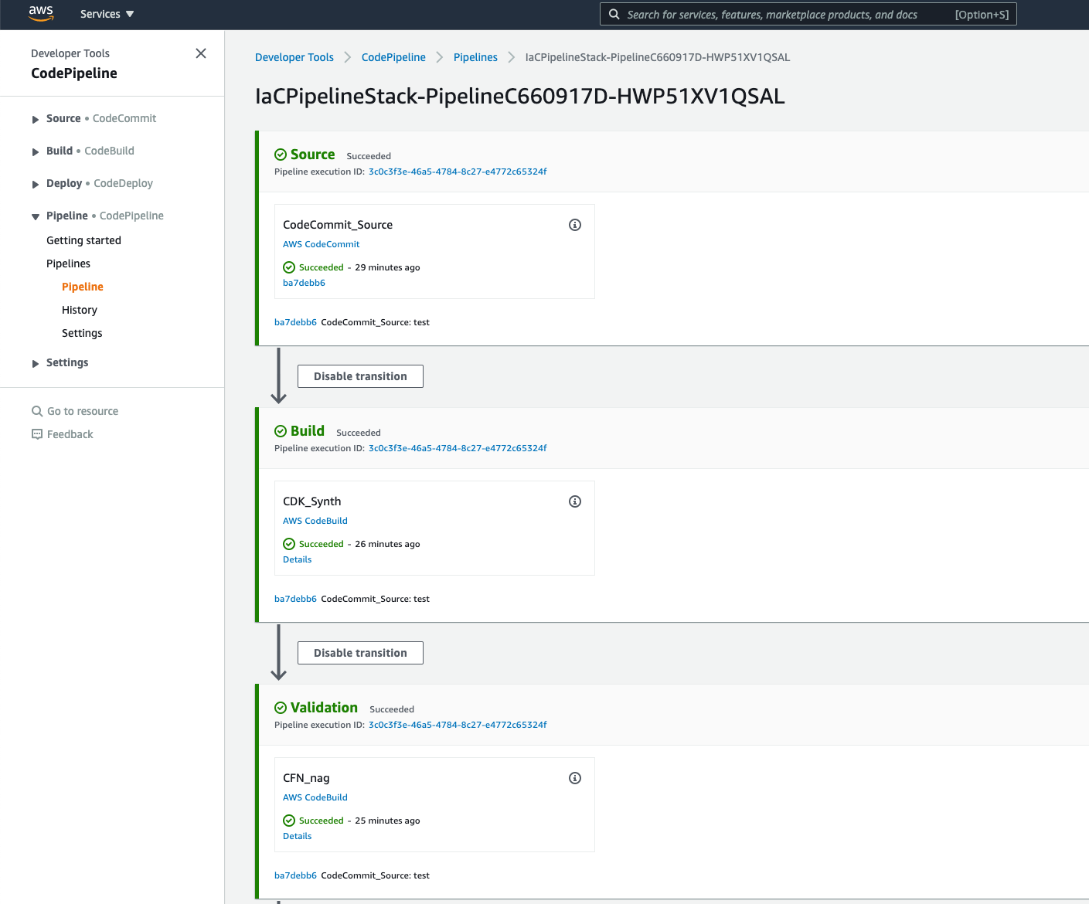Image resolution: width=1089 pixels, height=904 pixels.
Task: Open Settings under Pipelines
Action: point(82,333)
